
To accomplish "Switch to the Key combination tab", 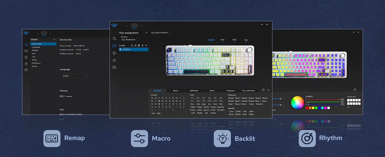I will point(249,91).
